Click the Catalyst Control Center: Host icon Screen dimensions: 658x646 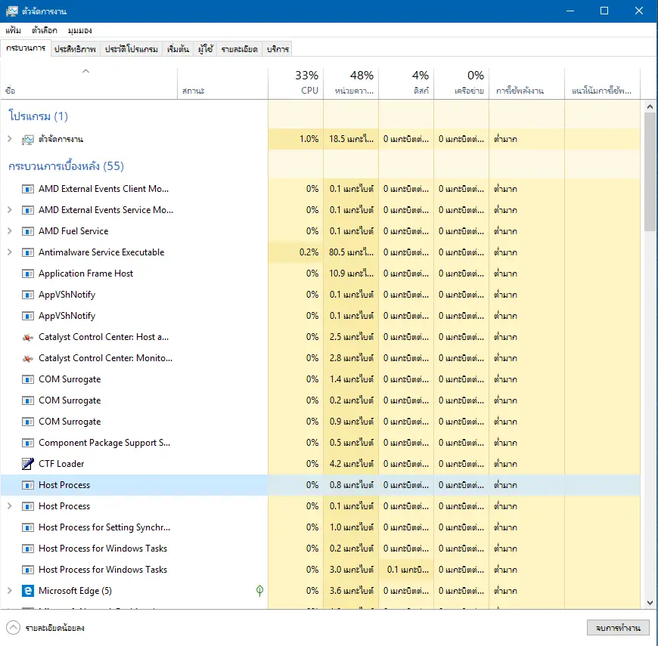pos(28,337)
